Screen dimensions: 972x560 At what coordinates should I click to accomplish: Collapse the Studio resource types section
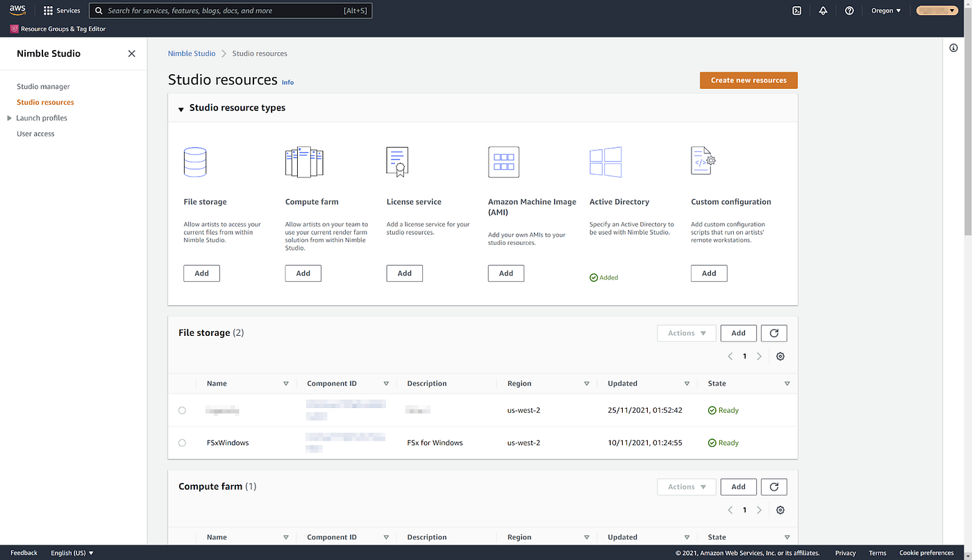[x=181, y=109]
